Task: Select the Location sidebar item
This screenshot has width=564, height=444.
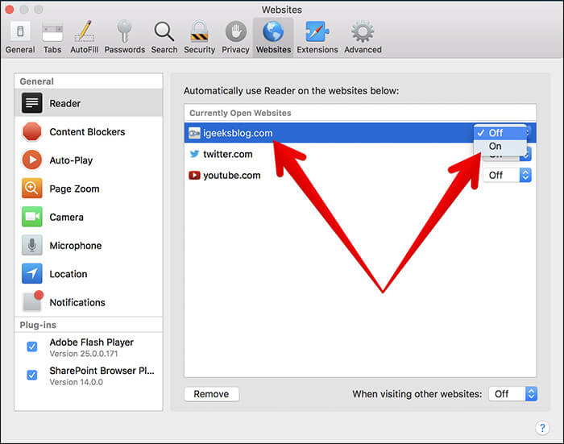Action: pos(89,274)
